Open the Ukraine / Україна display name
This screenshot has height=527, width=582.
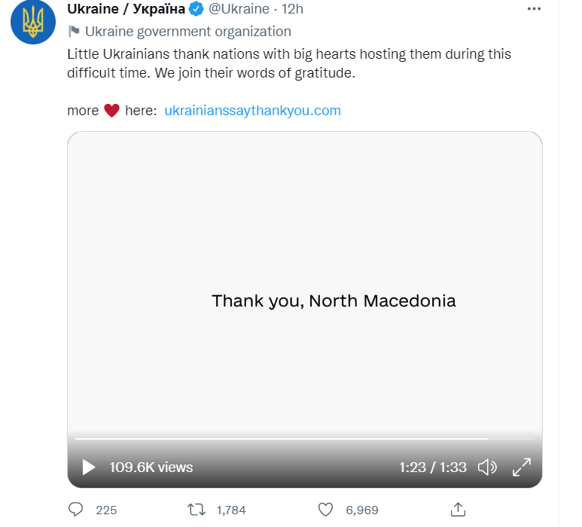[126, 9]
